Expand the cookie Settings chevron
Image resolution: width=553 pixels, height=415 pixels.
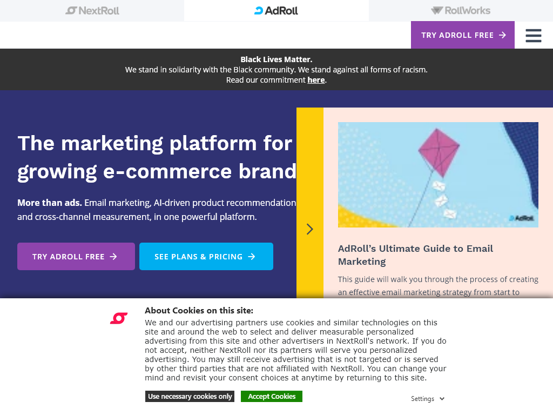[443, 398]
